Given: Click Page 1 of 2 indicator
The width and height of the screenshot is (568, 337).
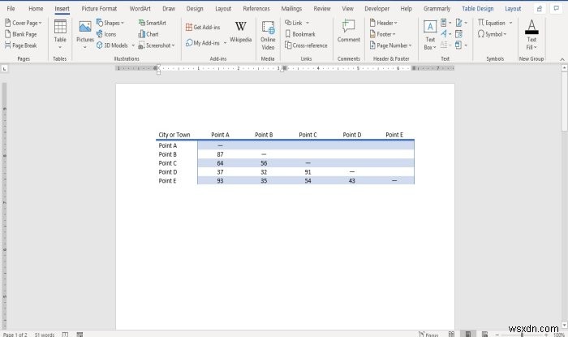Looking at the screenshot, I should 15,335.
